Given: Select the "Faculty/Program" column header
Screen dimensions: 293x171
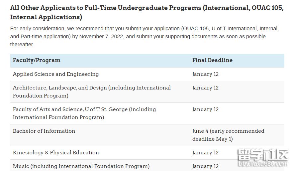Looking at the screenshot, I should 37,61.
